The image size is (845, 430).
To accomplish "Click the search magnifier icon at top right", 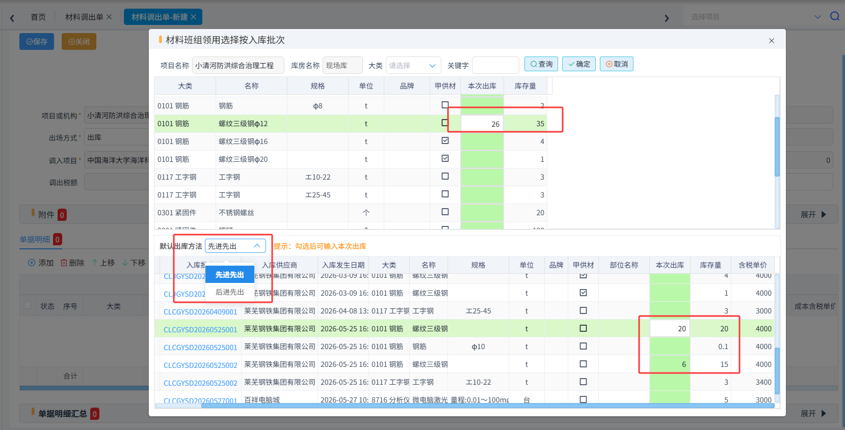I will 835,16.
